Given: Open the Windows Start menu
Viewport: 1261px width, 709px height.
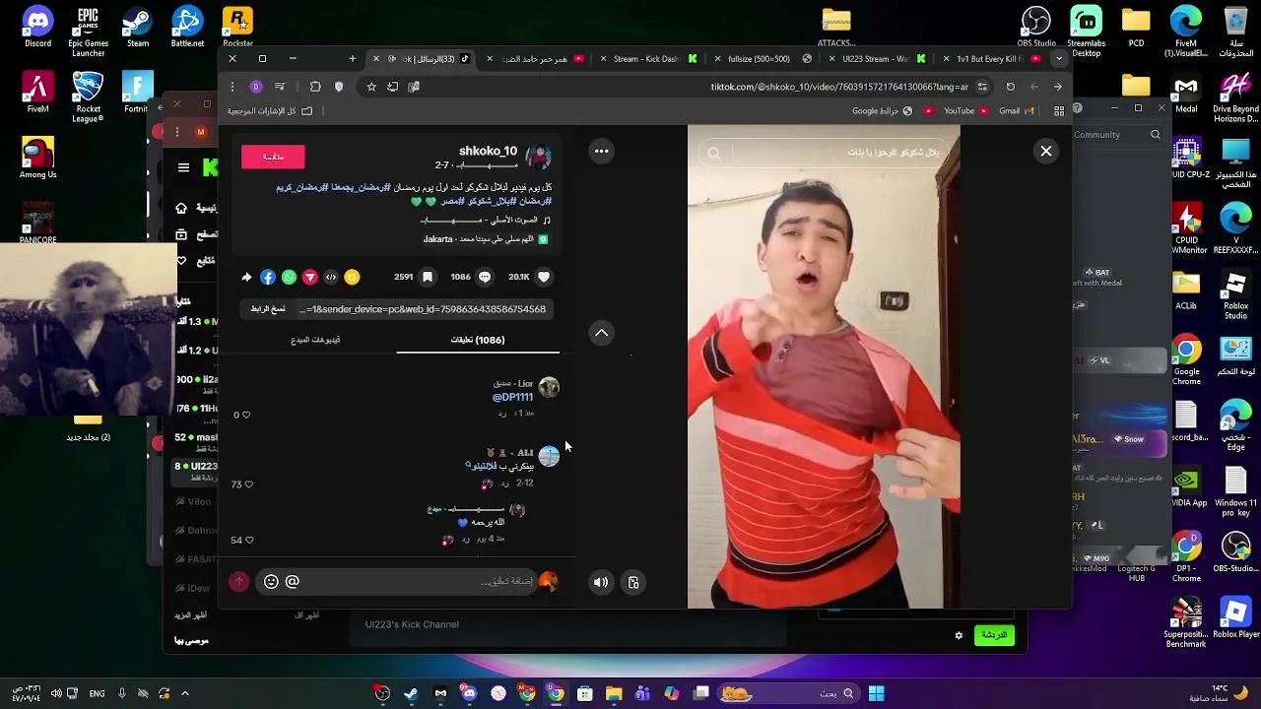Looking at the screenshot, I should tap(876, 693).
